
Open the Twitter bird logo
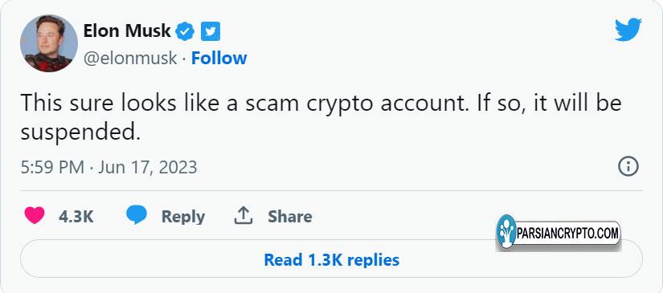[x=628, y=30]
